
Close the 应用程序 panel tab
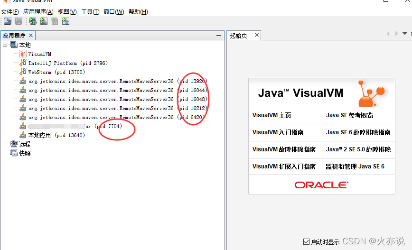point(31,35)
